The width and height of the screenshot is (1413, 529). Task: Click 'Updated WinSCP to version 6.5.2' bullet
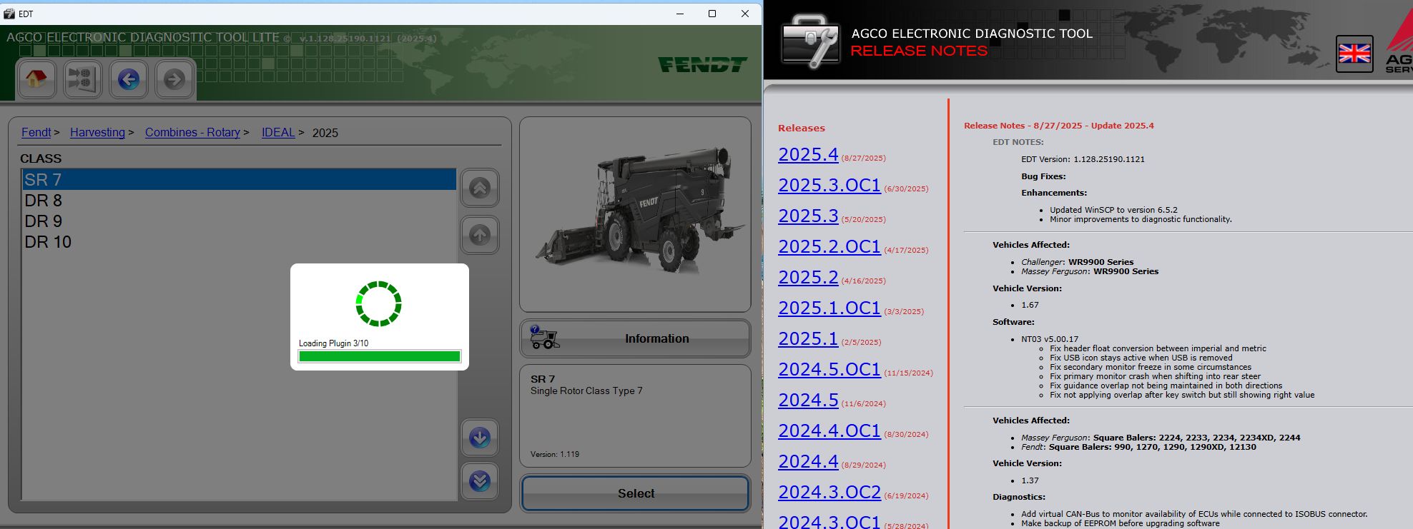pos(1113,210)
